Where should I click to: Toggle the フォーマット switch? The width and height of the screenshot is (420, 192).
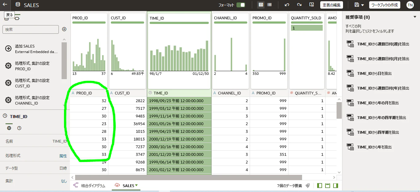point(240,5)
